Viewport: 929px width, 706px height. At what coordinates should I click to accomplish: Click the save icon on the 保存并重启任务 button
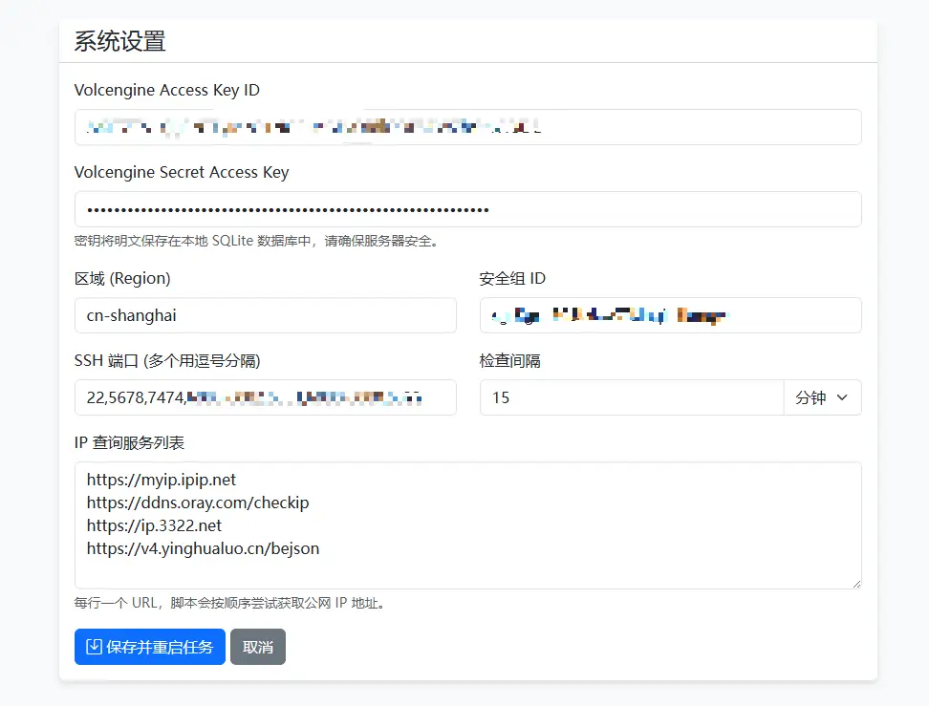[94, 647]
